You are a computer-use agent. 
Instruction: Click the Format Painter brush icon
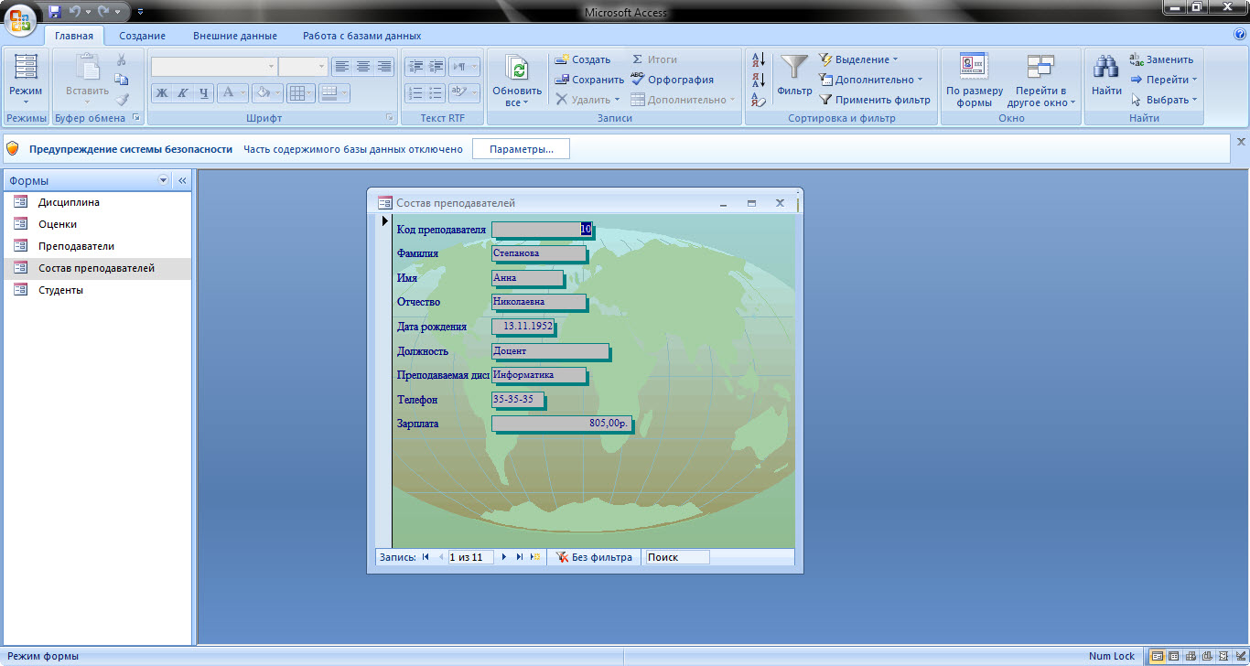pyautogui.click(x=121, y=100)
